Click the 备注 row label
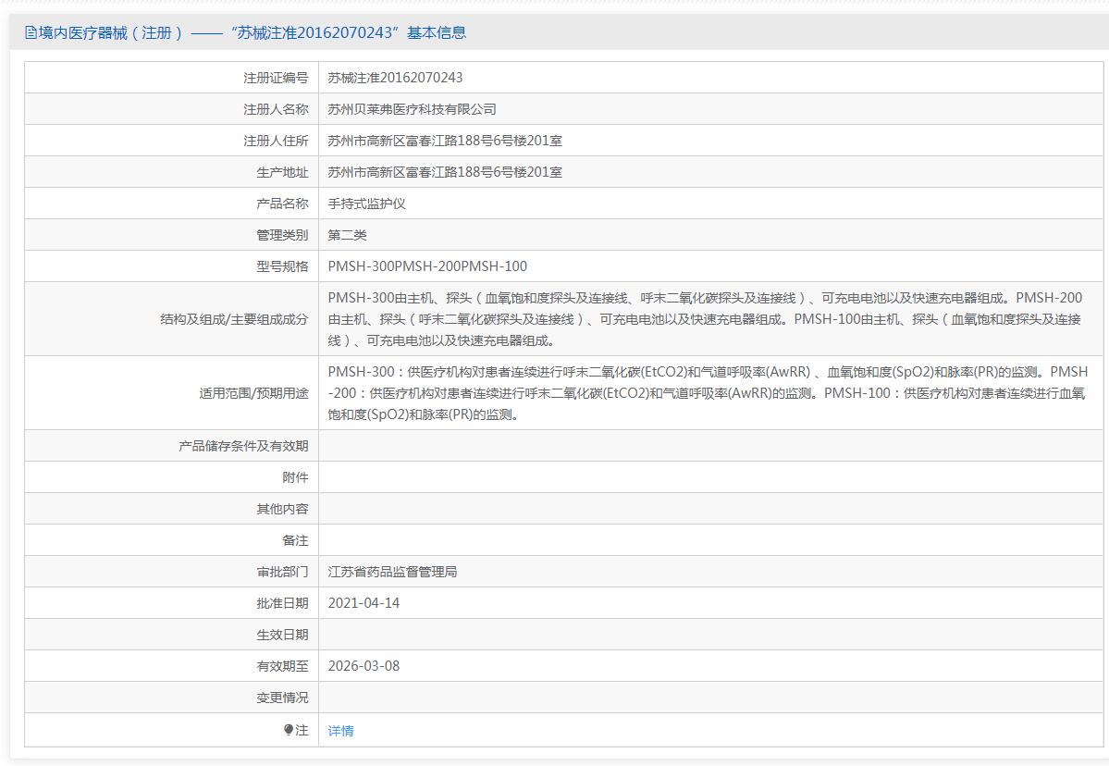The image size is (1109, 766). pos(295,540)
